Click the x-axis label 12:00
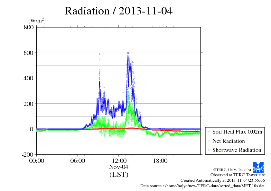 (x=119, y=161)
